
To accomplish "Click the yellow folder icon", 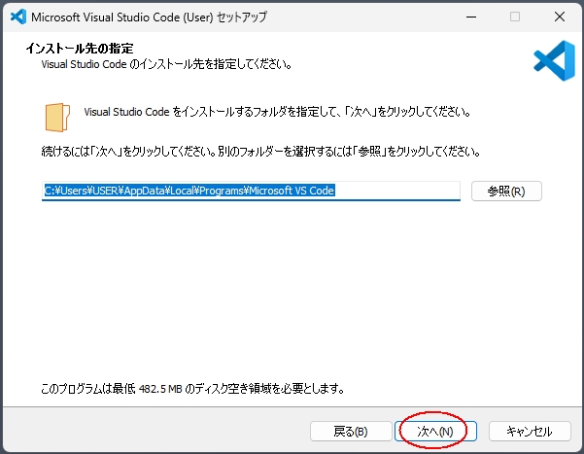I will pyautogui.click(x=57, y=116).
